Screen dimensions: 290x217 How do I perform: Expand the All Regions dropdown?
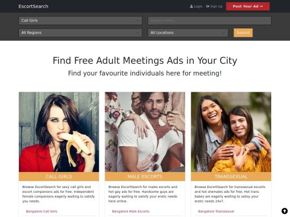(x=80, y=33)
